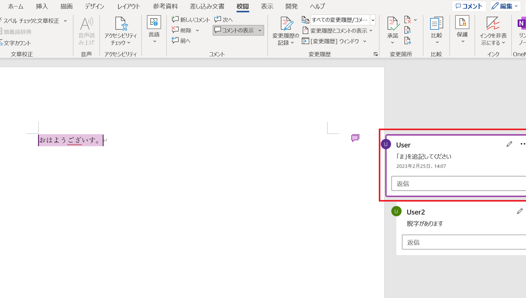The width and height of the screenshot is (526, 298).
Task: Click the Track Changes (変更履歴の記録) icon
Action: point(286,24)
